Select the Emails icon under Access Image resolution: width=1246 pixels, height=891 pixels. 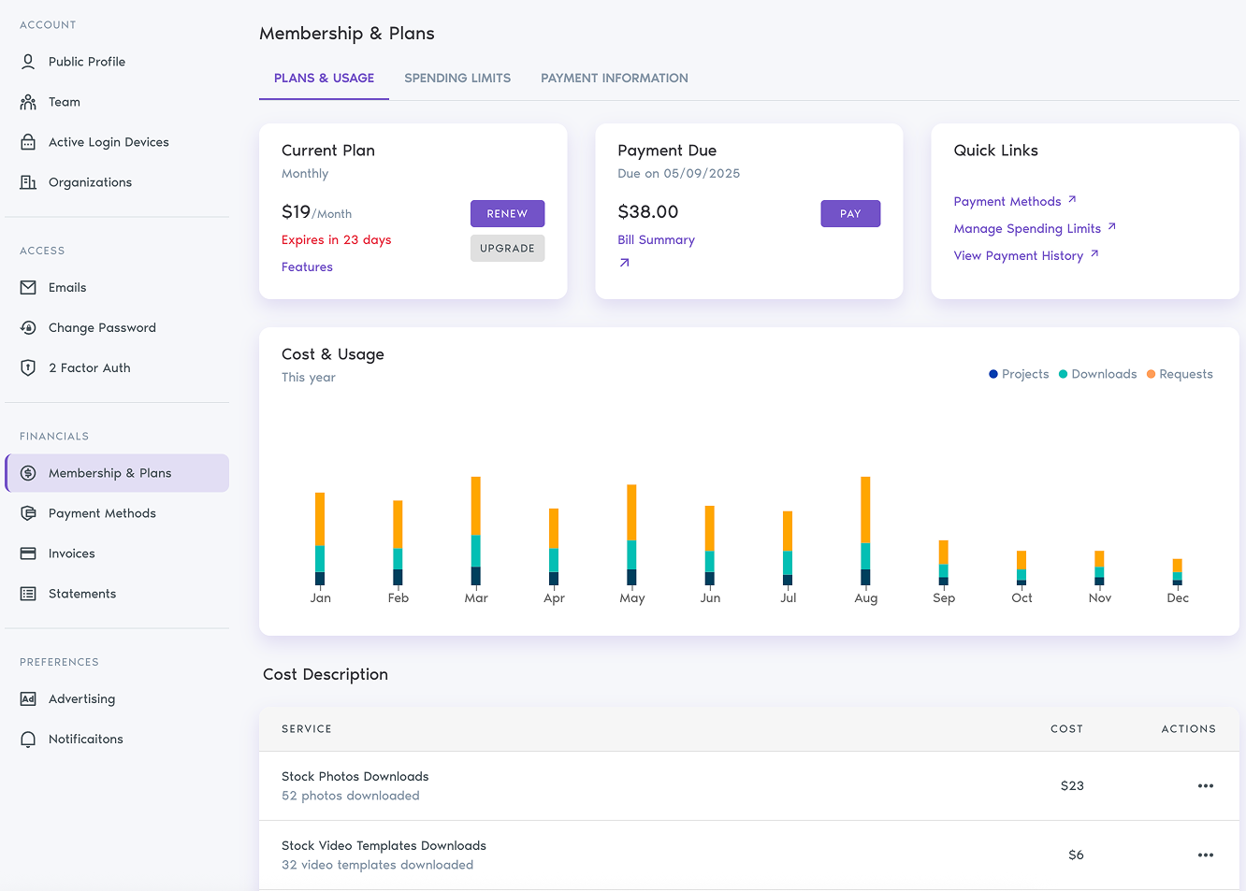pyautogui.click(x=28, y=287)
